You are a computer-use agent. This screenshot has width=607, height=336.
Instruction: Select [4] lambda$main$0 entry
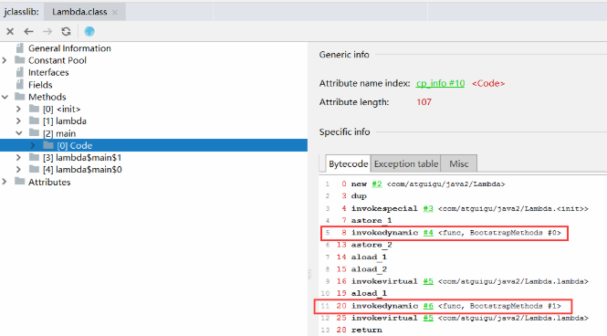tap(82, 170)
